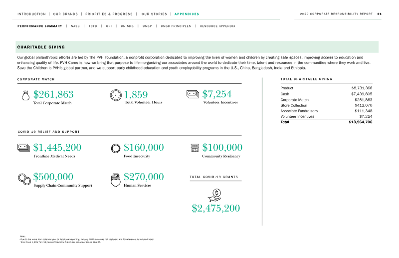Open the Resource Appendix link

(x=217, y=26)
